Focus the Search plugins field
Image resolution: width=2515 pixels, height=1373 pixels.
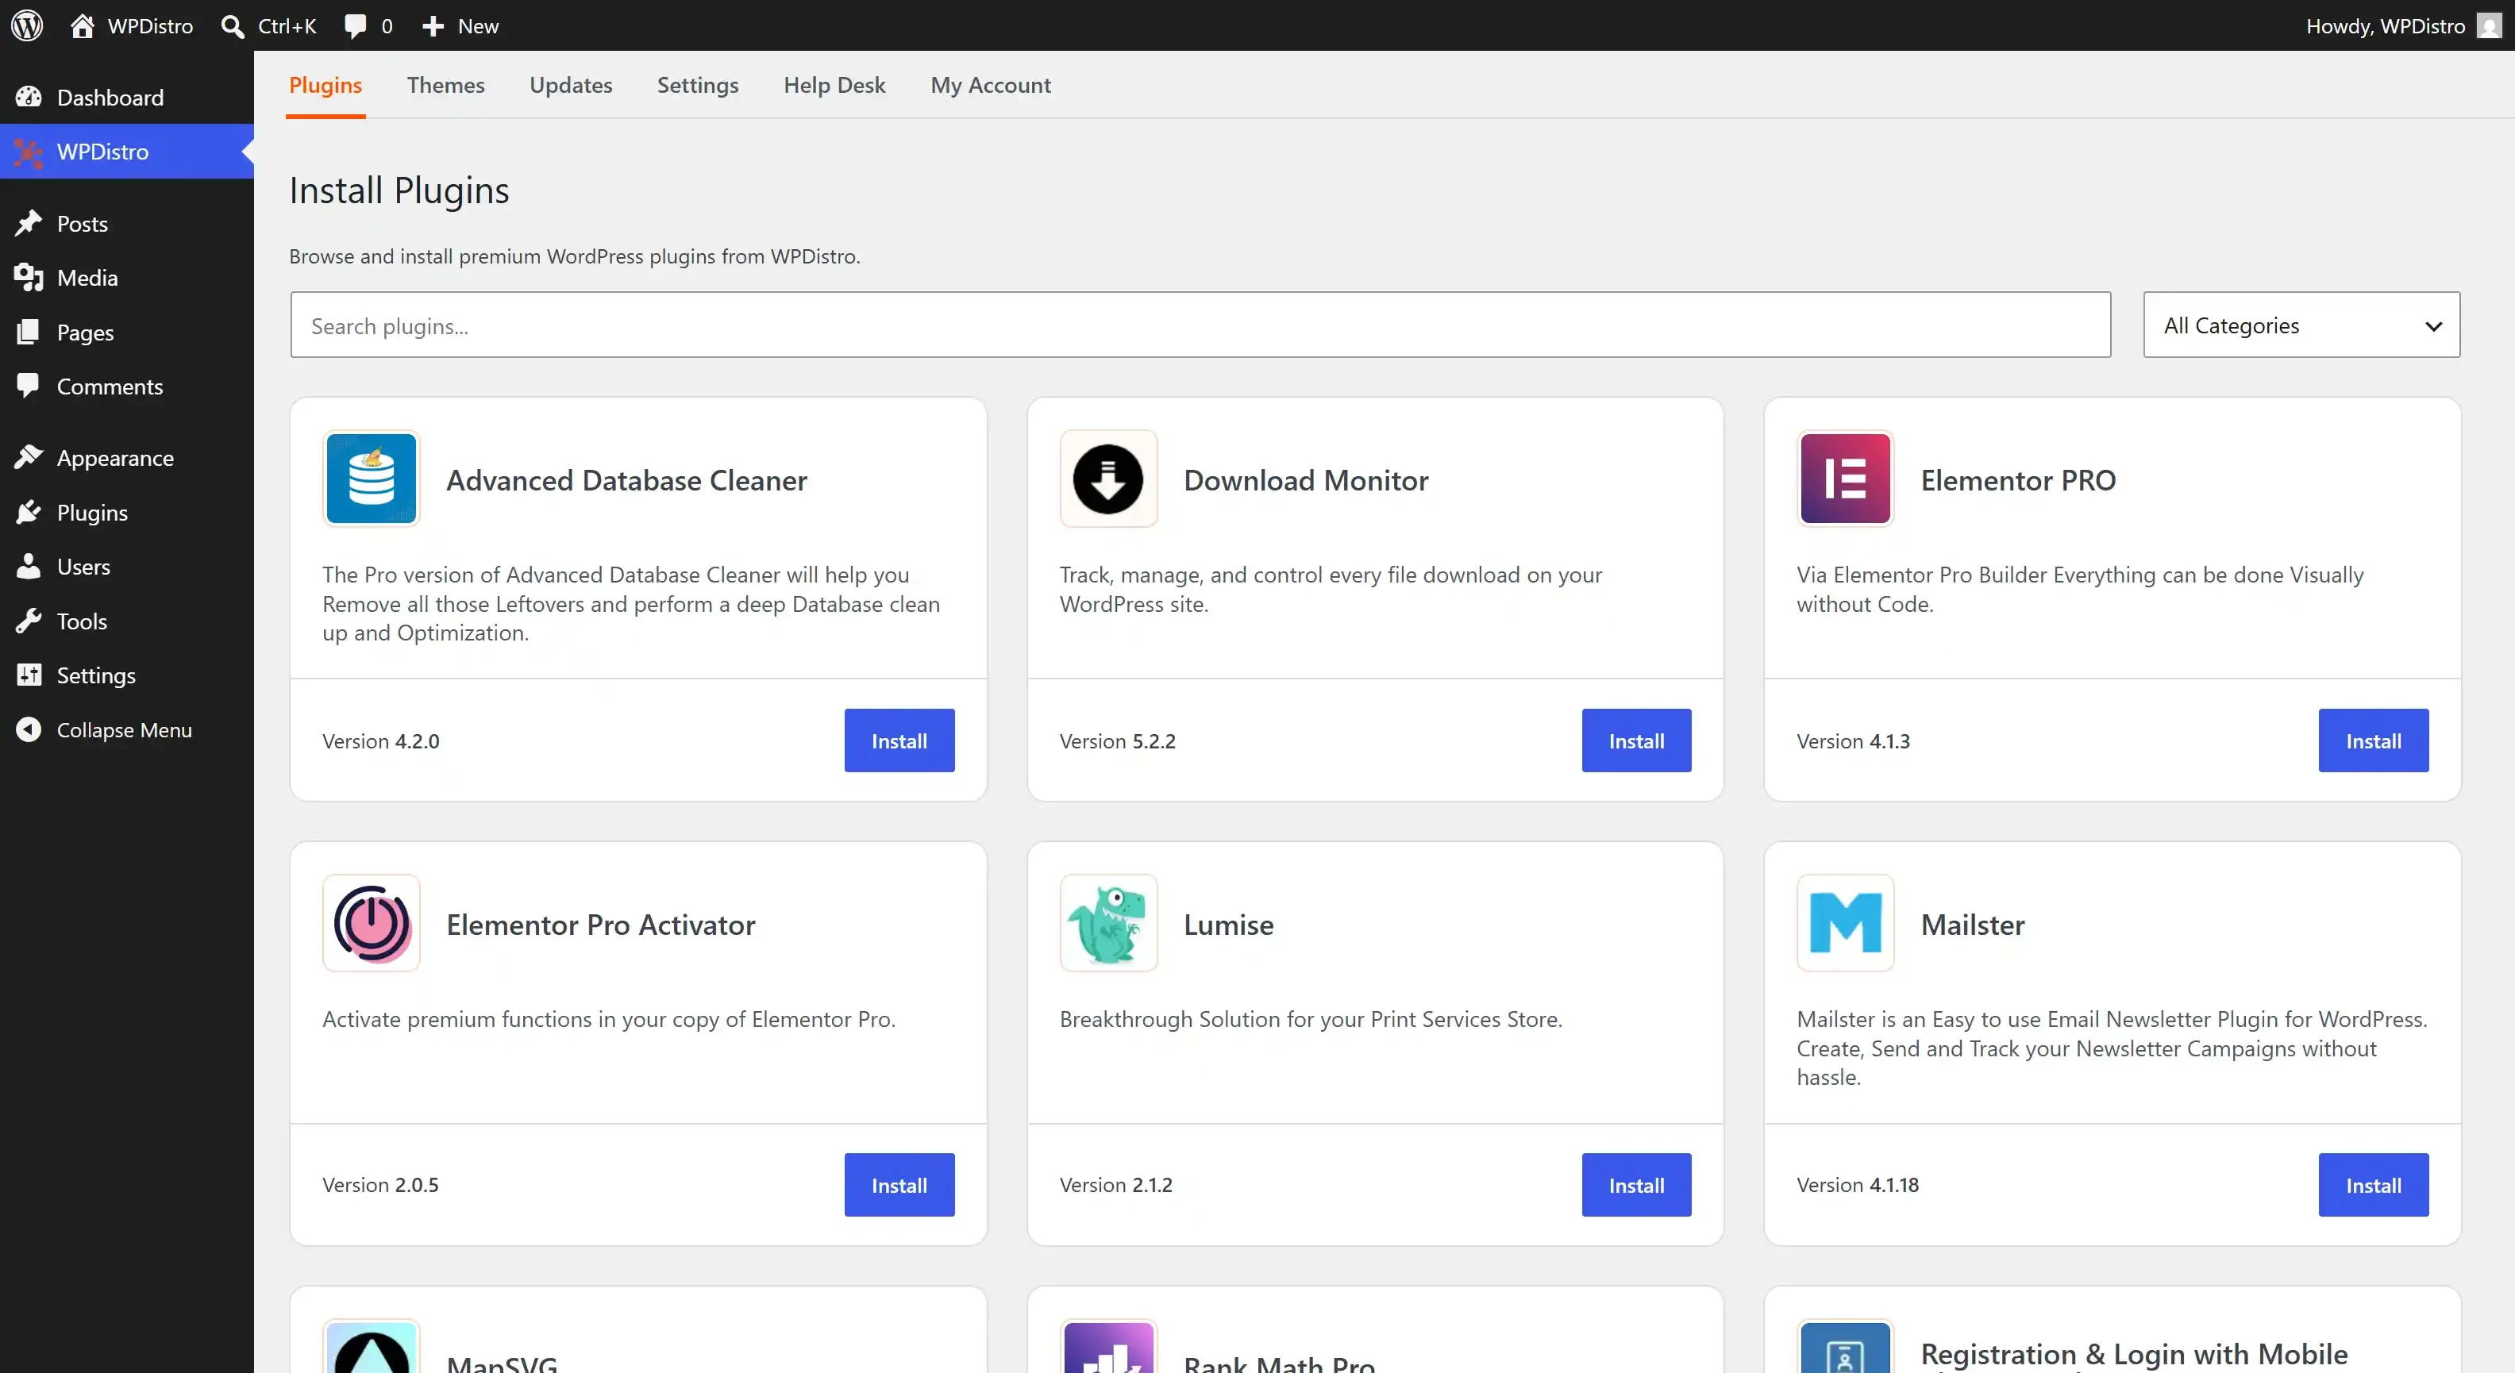pos(1201,325)
